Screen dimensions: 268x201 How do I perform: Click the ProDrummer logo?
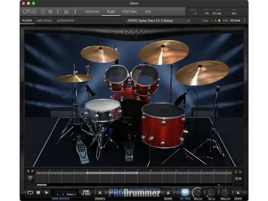coord(135,193)
